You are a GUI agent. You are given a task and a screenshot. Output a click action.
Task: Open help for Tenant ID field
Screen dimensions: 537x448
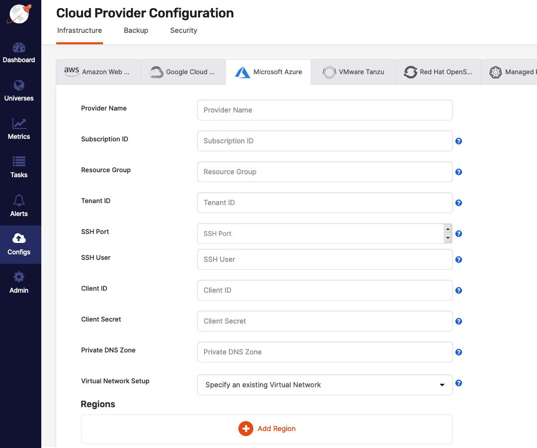458,203
